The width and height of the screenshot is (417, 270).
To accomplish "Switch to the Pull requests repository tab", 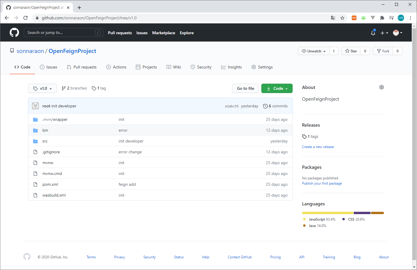I will tap(82, 67).
